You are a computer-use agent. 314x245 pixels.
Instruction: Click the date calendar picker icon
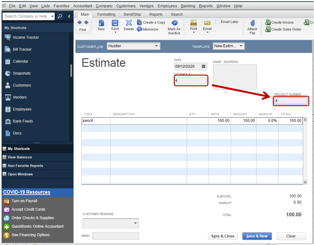tap(203, 66)
